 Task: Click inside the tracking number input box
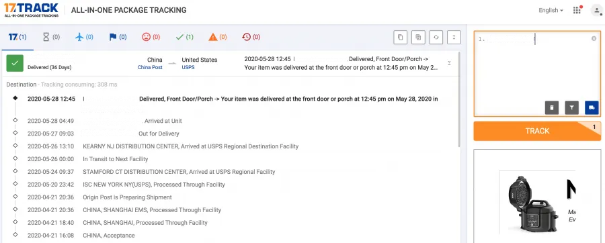click(x=537, y=67)
